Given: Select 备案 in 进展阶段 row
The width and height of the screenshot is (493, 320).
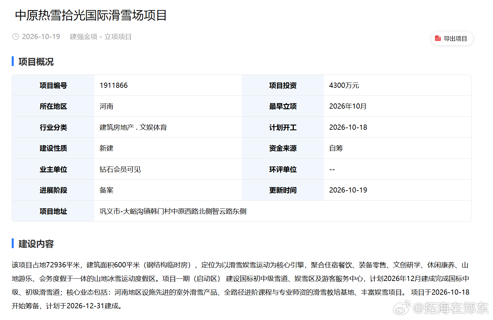Looking at the screenshot, I should click(x=106, y=190).
